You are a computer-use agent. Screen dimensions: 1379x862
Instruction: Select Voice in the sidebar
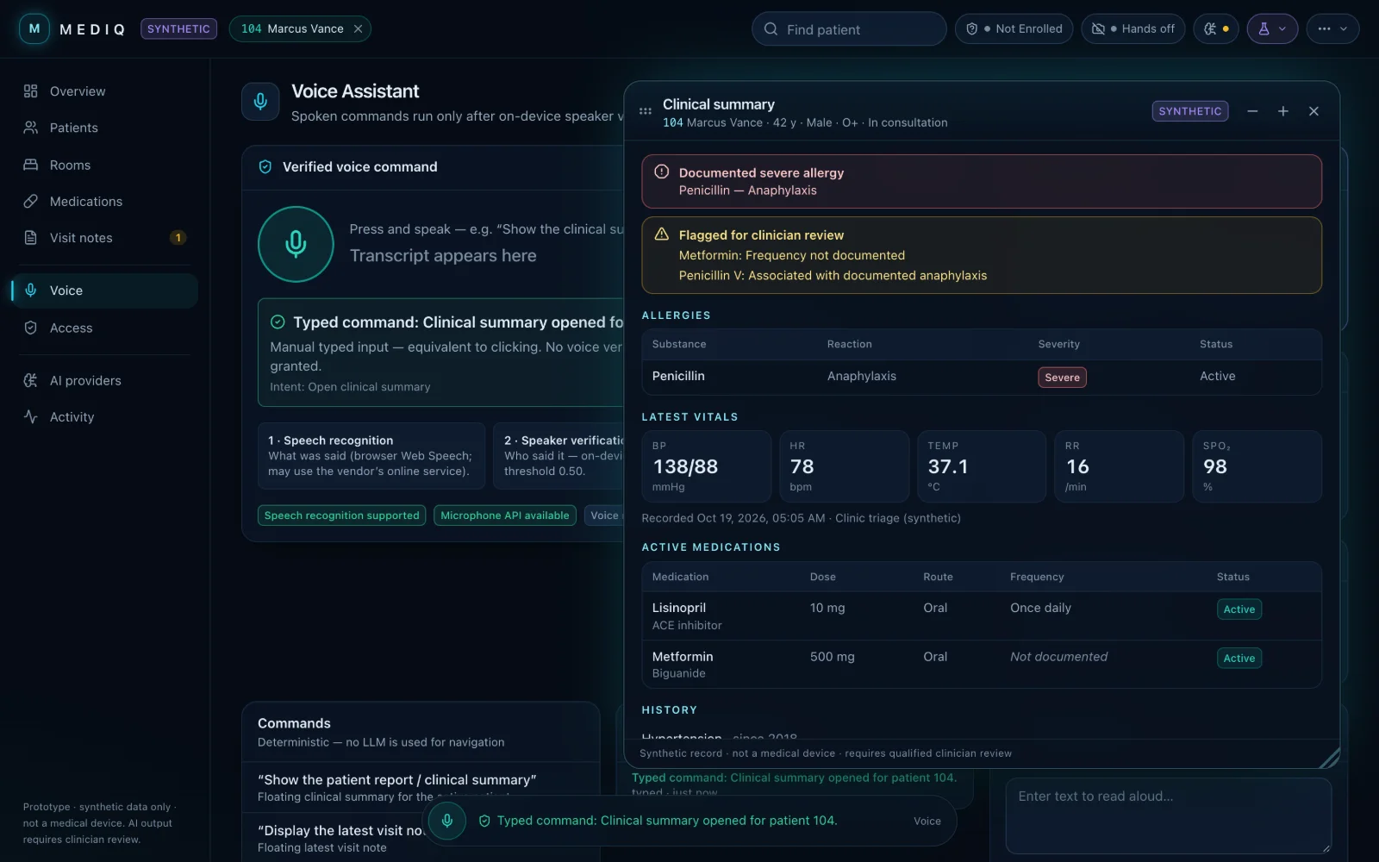click(104, 290)
